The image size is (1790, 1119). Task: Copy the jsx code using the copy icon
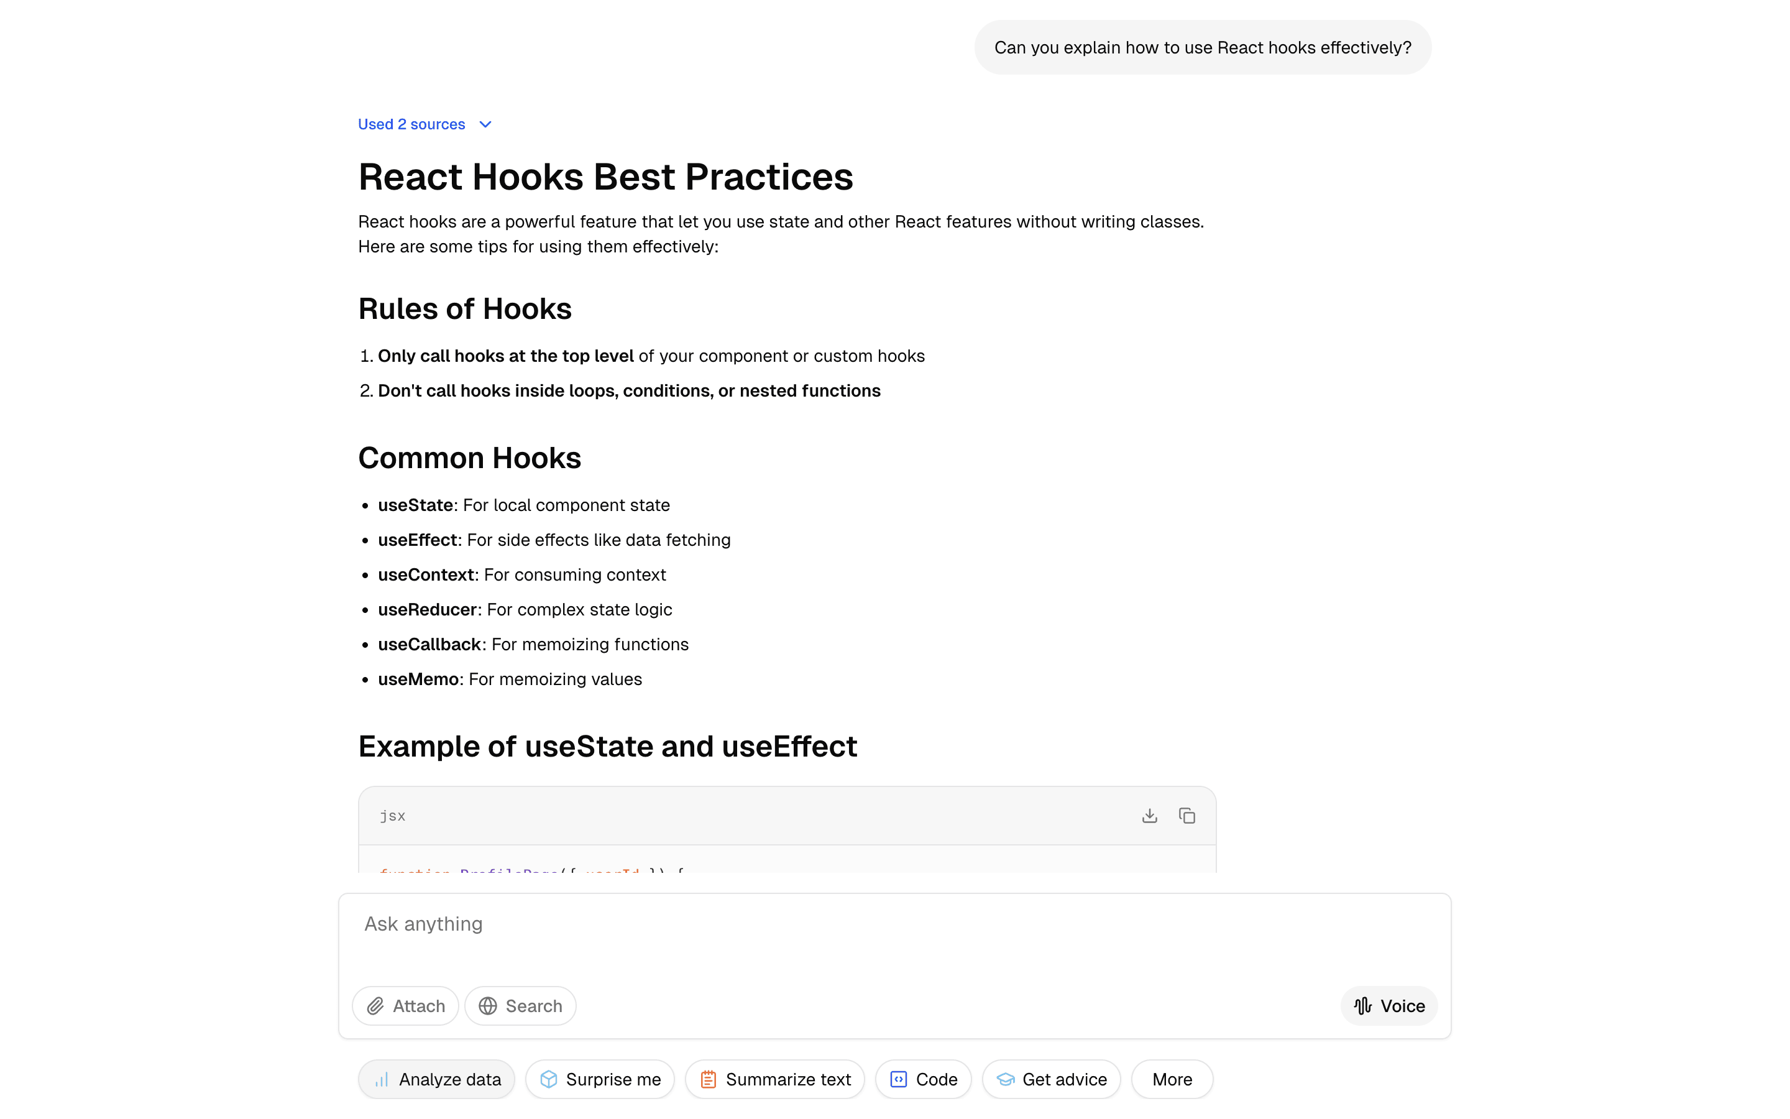[1186, 815]
